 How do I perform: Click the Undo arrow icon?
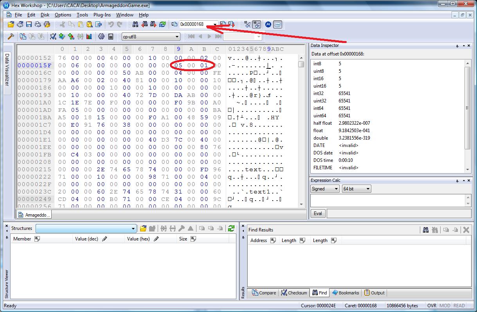111,24
